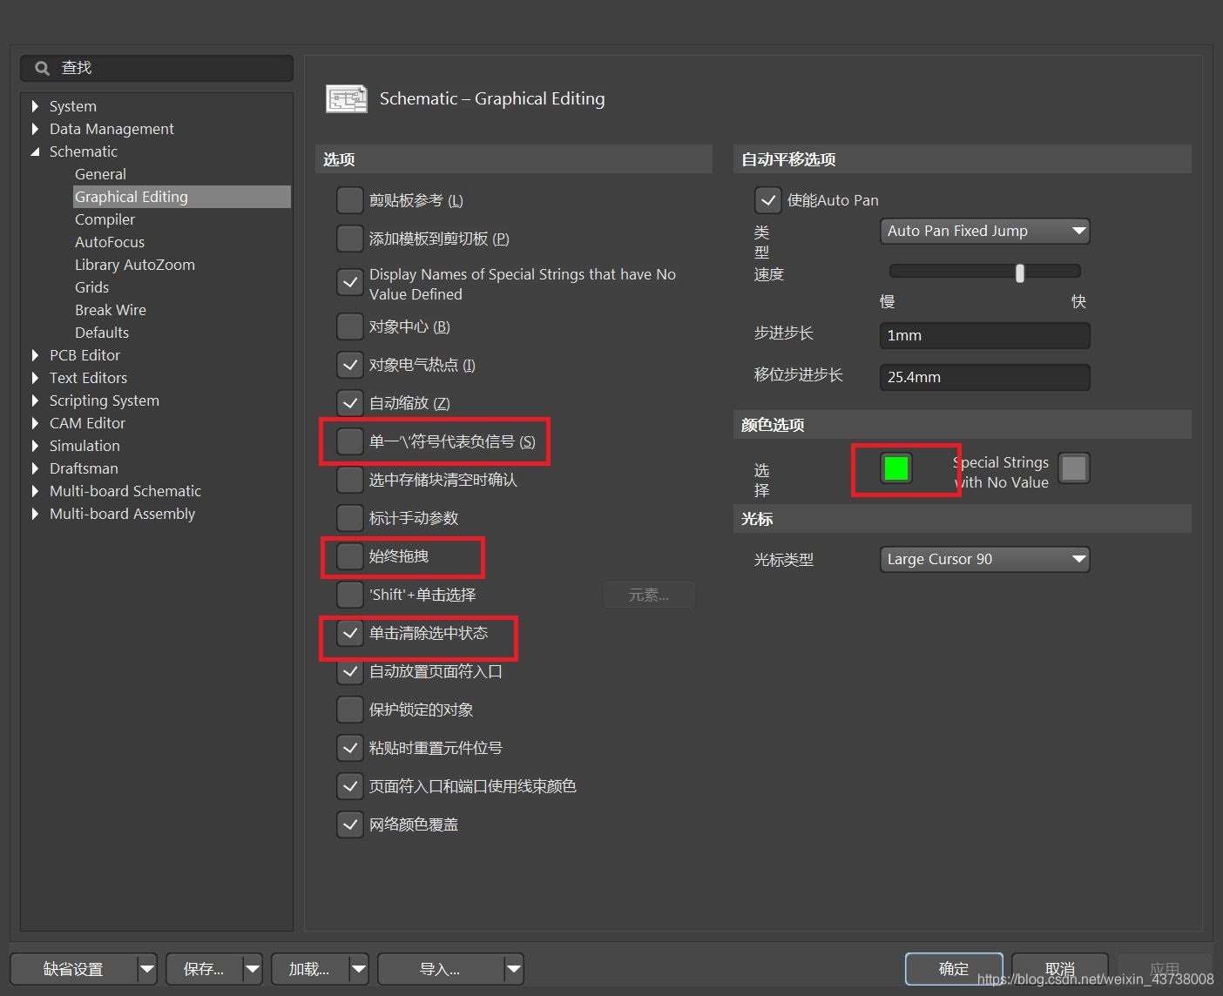Click 导入... button
The width and height of the screenshot is (1223, 996).
440,969
